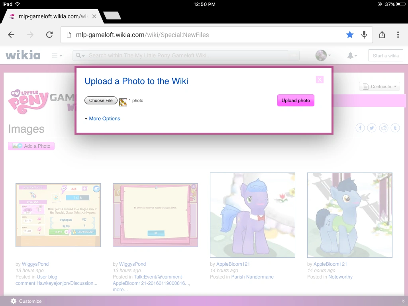Tap the microphone voice search icon
This screenshot has height=306, width=408.
click(364, 35)
